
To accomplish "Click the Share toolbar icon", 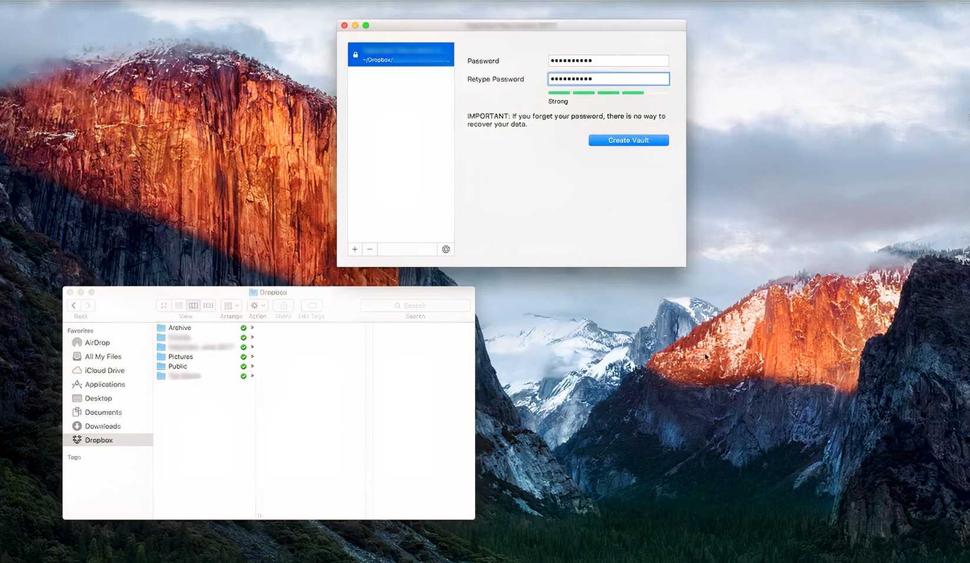I will (283, 305).
